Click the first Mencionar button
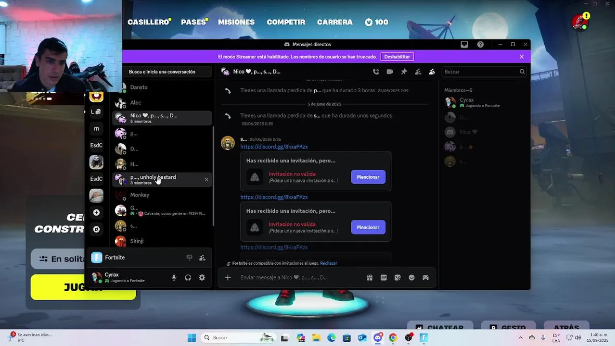Viewport: 615px width, 346px height. (368, 177)
